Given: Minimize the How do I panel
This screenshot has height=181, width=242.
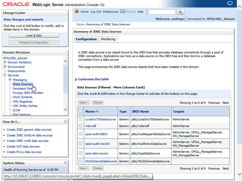Looking at the screenshot, I should [x=65, y=122].
